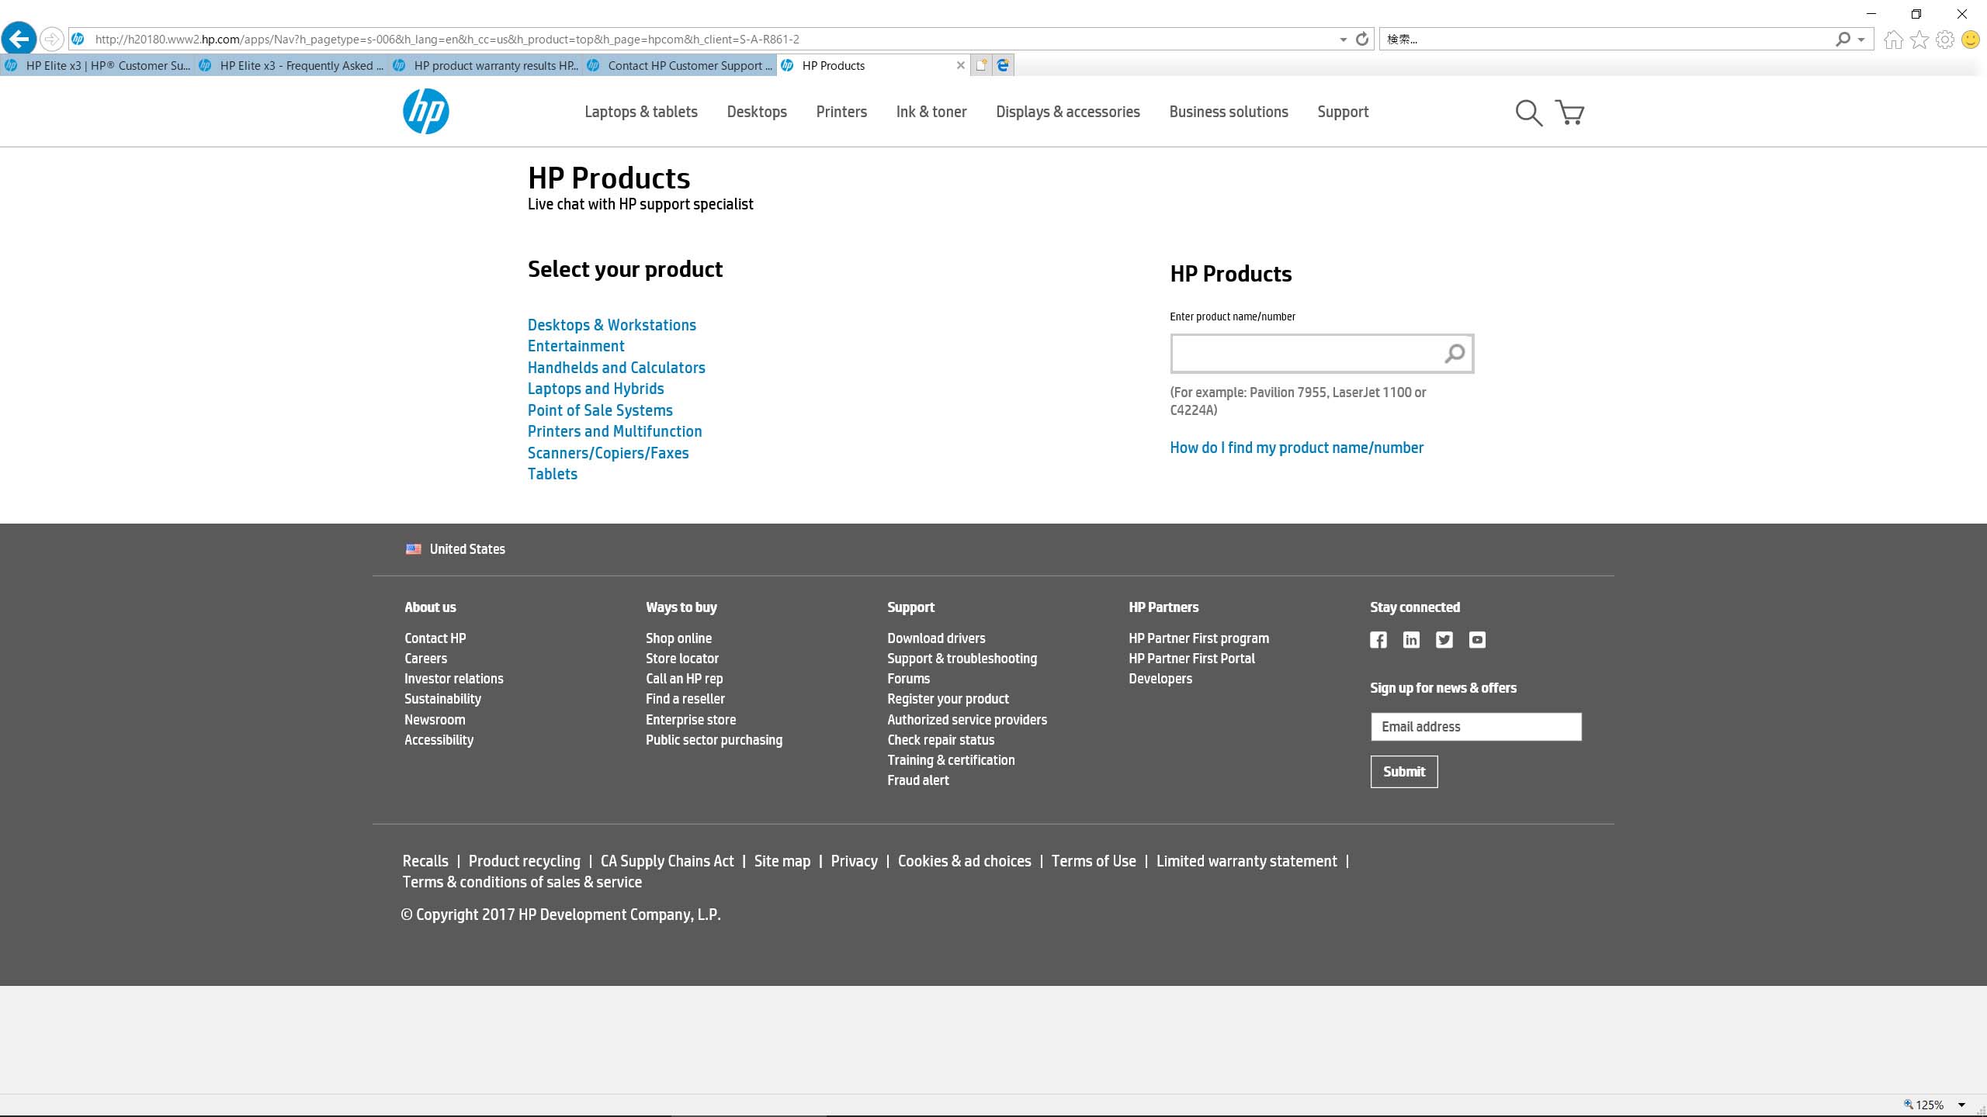Open HP's YouTube page icon
The width and height of the screenshot is (1987, 1117).
pos(1477,640)
